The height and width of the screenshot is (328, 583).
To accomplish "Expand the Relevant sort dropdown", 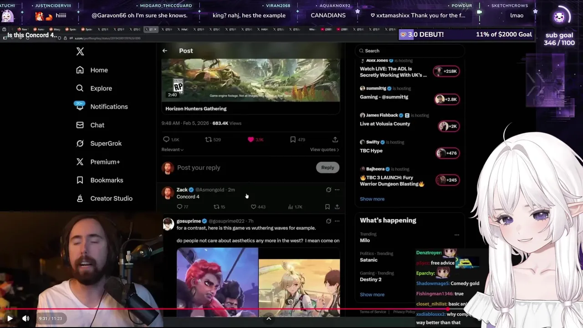I will coord(173,149).
